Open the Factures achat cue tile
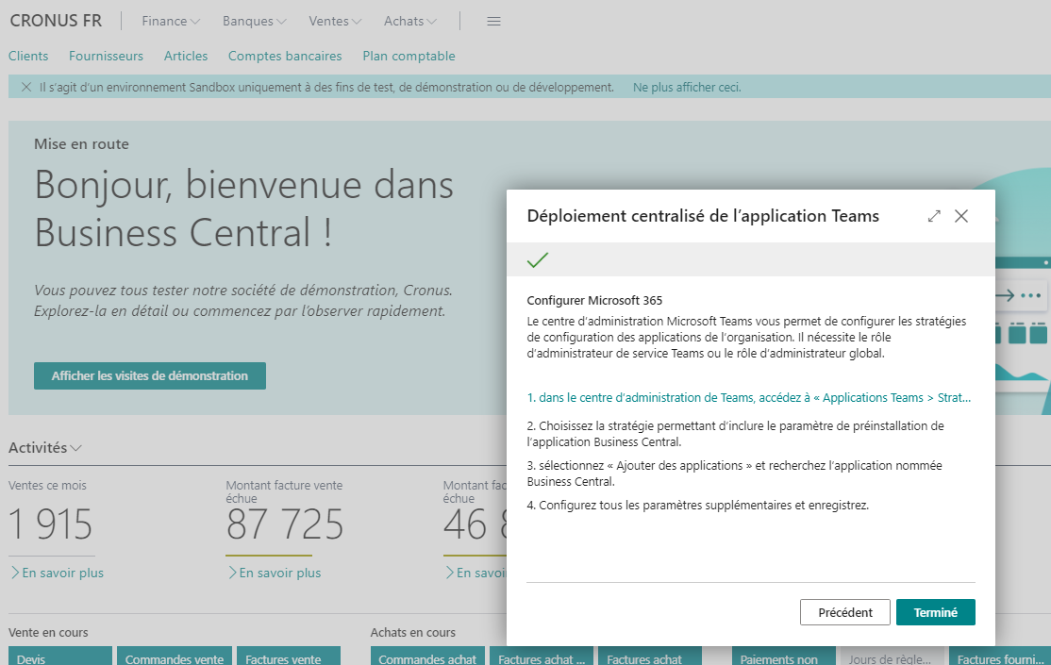This screenshot has width=1051, height=665. [x=647, y=657]
